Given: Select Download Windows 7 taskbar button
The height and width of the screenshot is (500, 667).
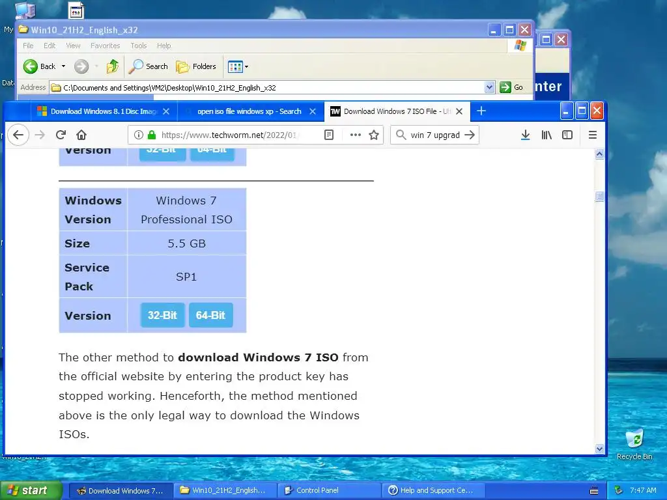Looking at the screenshot, I should (121, 490).
